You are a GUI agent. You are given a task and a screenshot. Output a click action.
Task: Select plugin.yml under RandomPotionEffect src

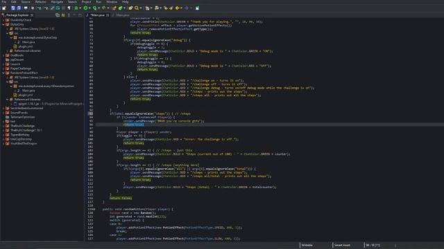pos(26,95)
